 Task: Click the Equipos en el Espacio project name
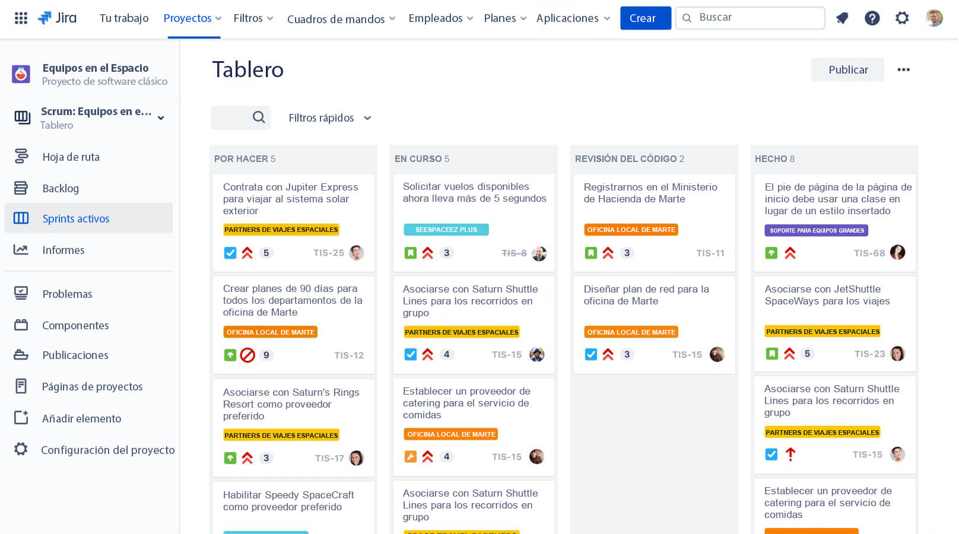(x=96, y=68)
